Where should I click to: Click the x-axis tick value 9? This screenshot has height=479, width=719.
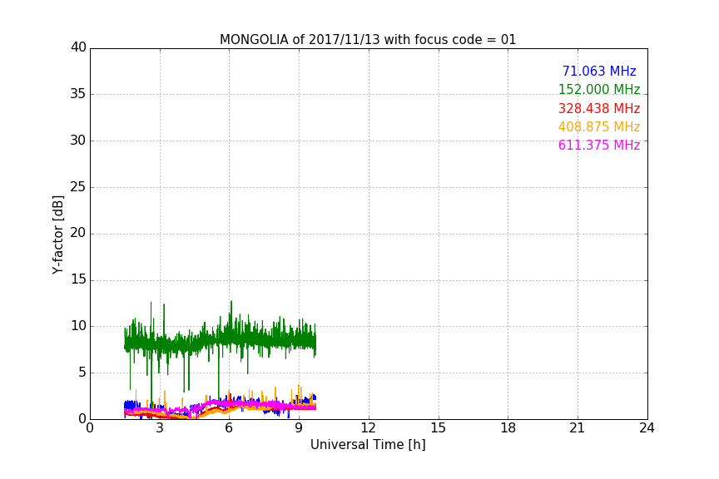pyautogui.click(x=299, y=428)
